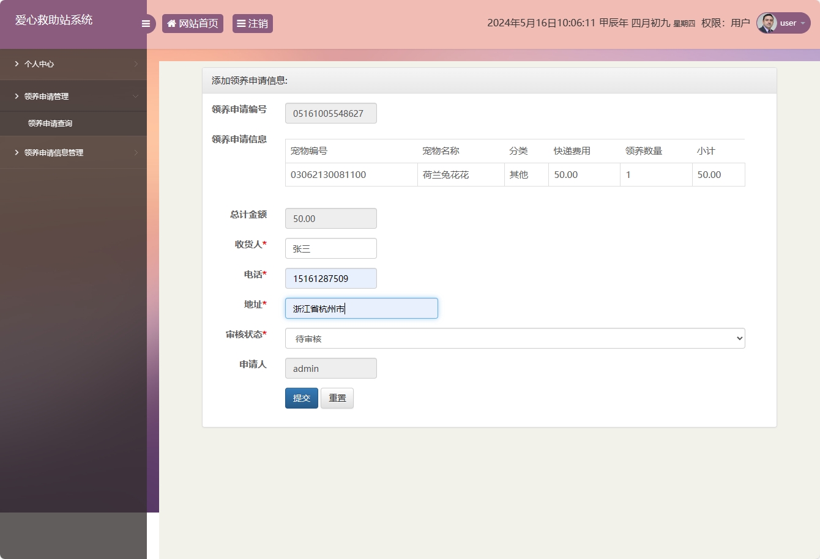820x559 pixels.
Task: Expand the 领养申请信息管理 sidebar section
Action: [73, 152]
